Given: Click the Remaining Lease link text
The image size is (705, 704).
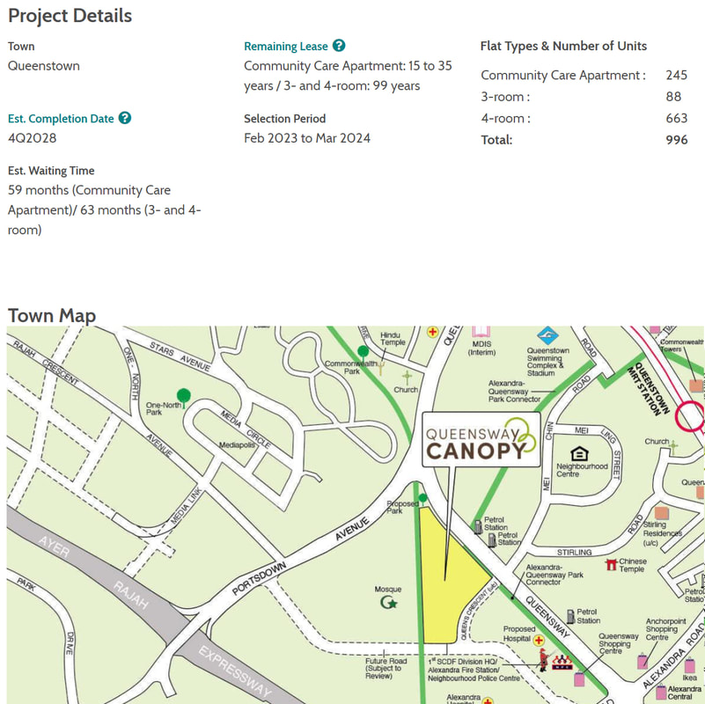Looking at the screenshot, I should coord(285,47).
